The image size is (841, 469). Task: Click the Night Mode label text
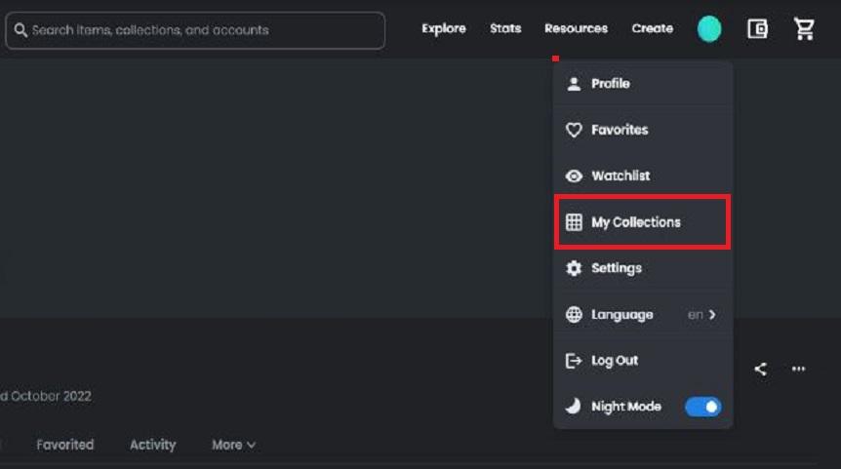[626, 407]
